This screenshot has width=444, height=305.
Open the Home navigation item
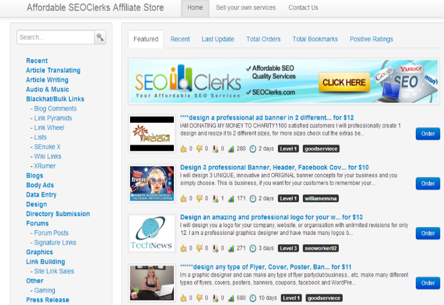tap(195, 8)
